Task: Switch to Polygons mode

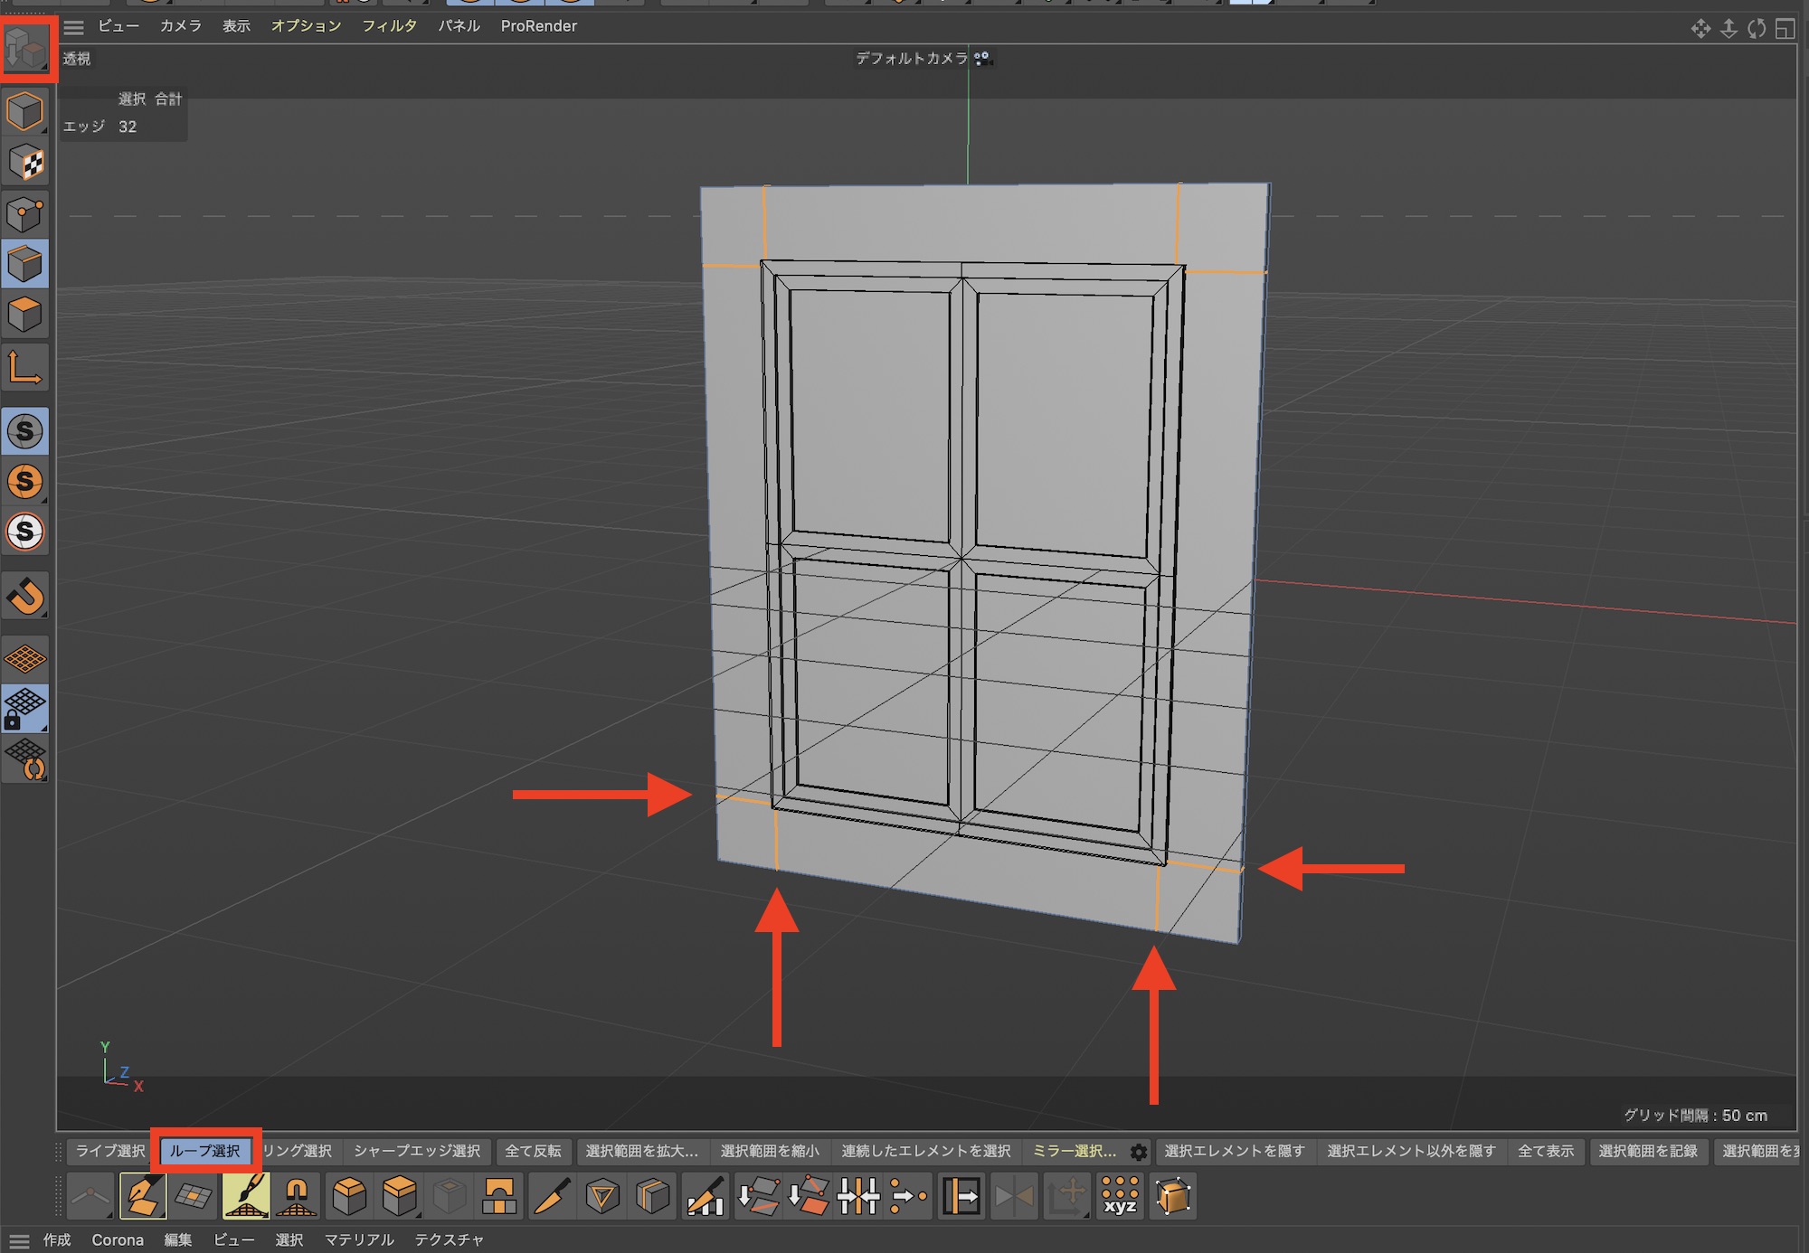Action: 25,315
